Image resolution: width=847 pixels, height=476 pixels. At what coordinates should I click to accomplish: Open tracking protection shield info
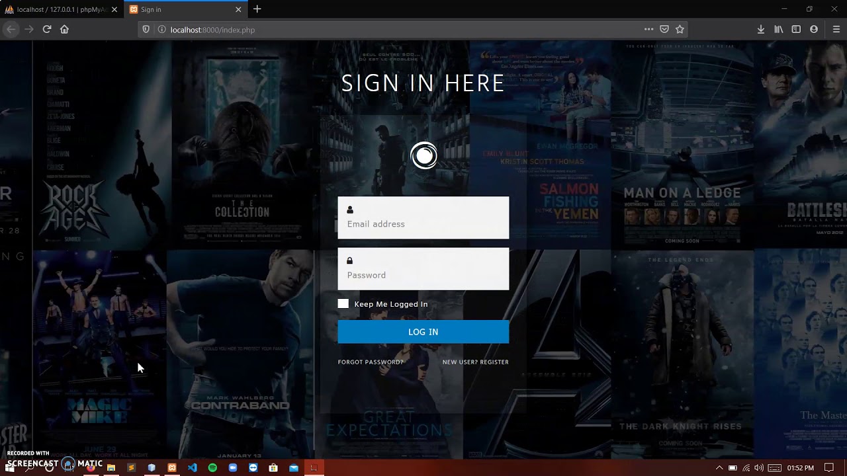(x=146, y=29)
